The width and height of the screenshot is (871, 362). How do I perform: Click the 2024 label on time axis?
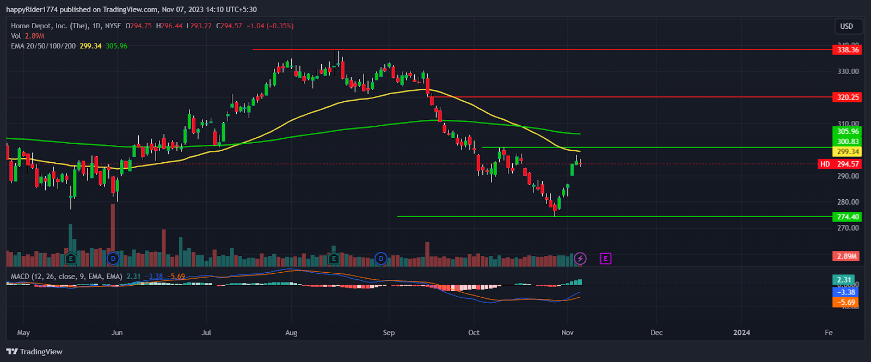[741, 333]
